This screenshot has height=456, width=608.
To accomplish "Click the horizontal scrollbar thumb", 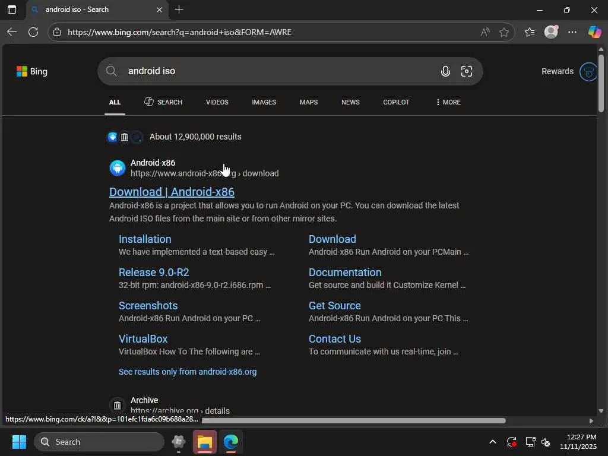I will (354, 421).
